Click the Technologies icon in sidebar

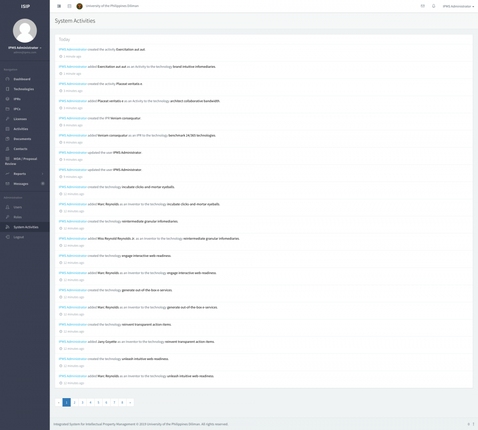(8, 89)
